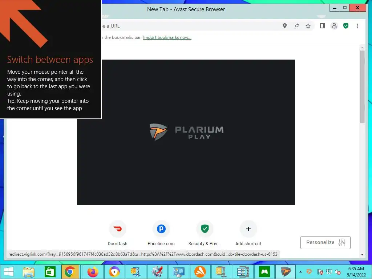The width and height of the screenshot is (372, 279).
Task: Click the share page icon
Action: [296, 26]
